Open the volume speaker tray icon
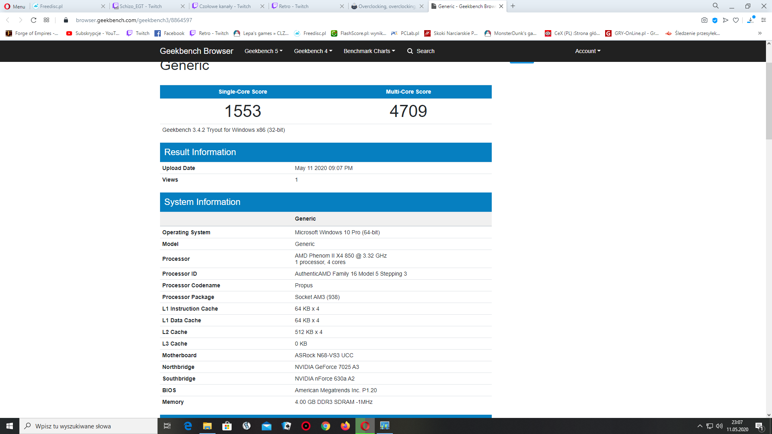Viewport: 772px width, 434px height. point(719,426)
